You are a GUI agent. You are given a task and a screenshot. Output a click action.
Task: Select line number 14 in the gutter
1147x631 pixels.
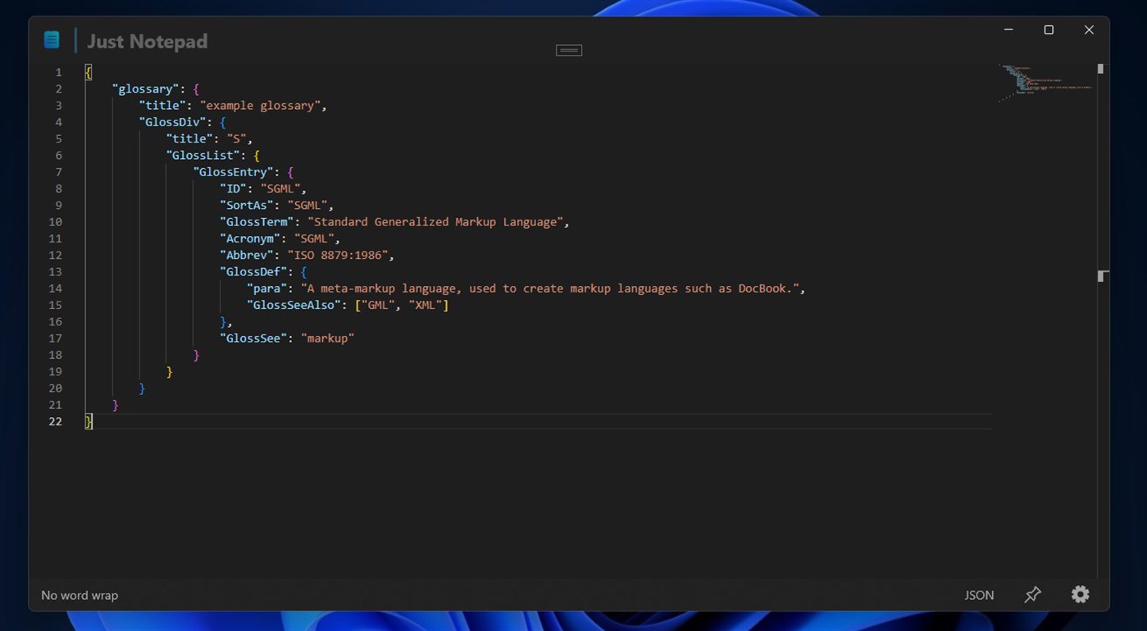tap(55, 288)
